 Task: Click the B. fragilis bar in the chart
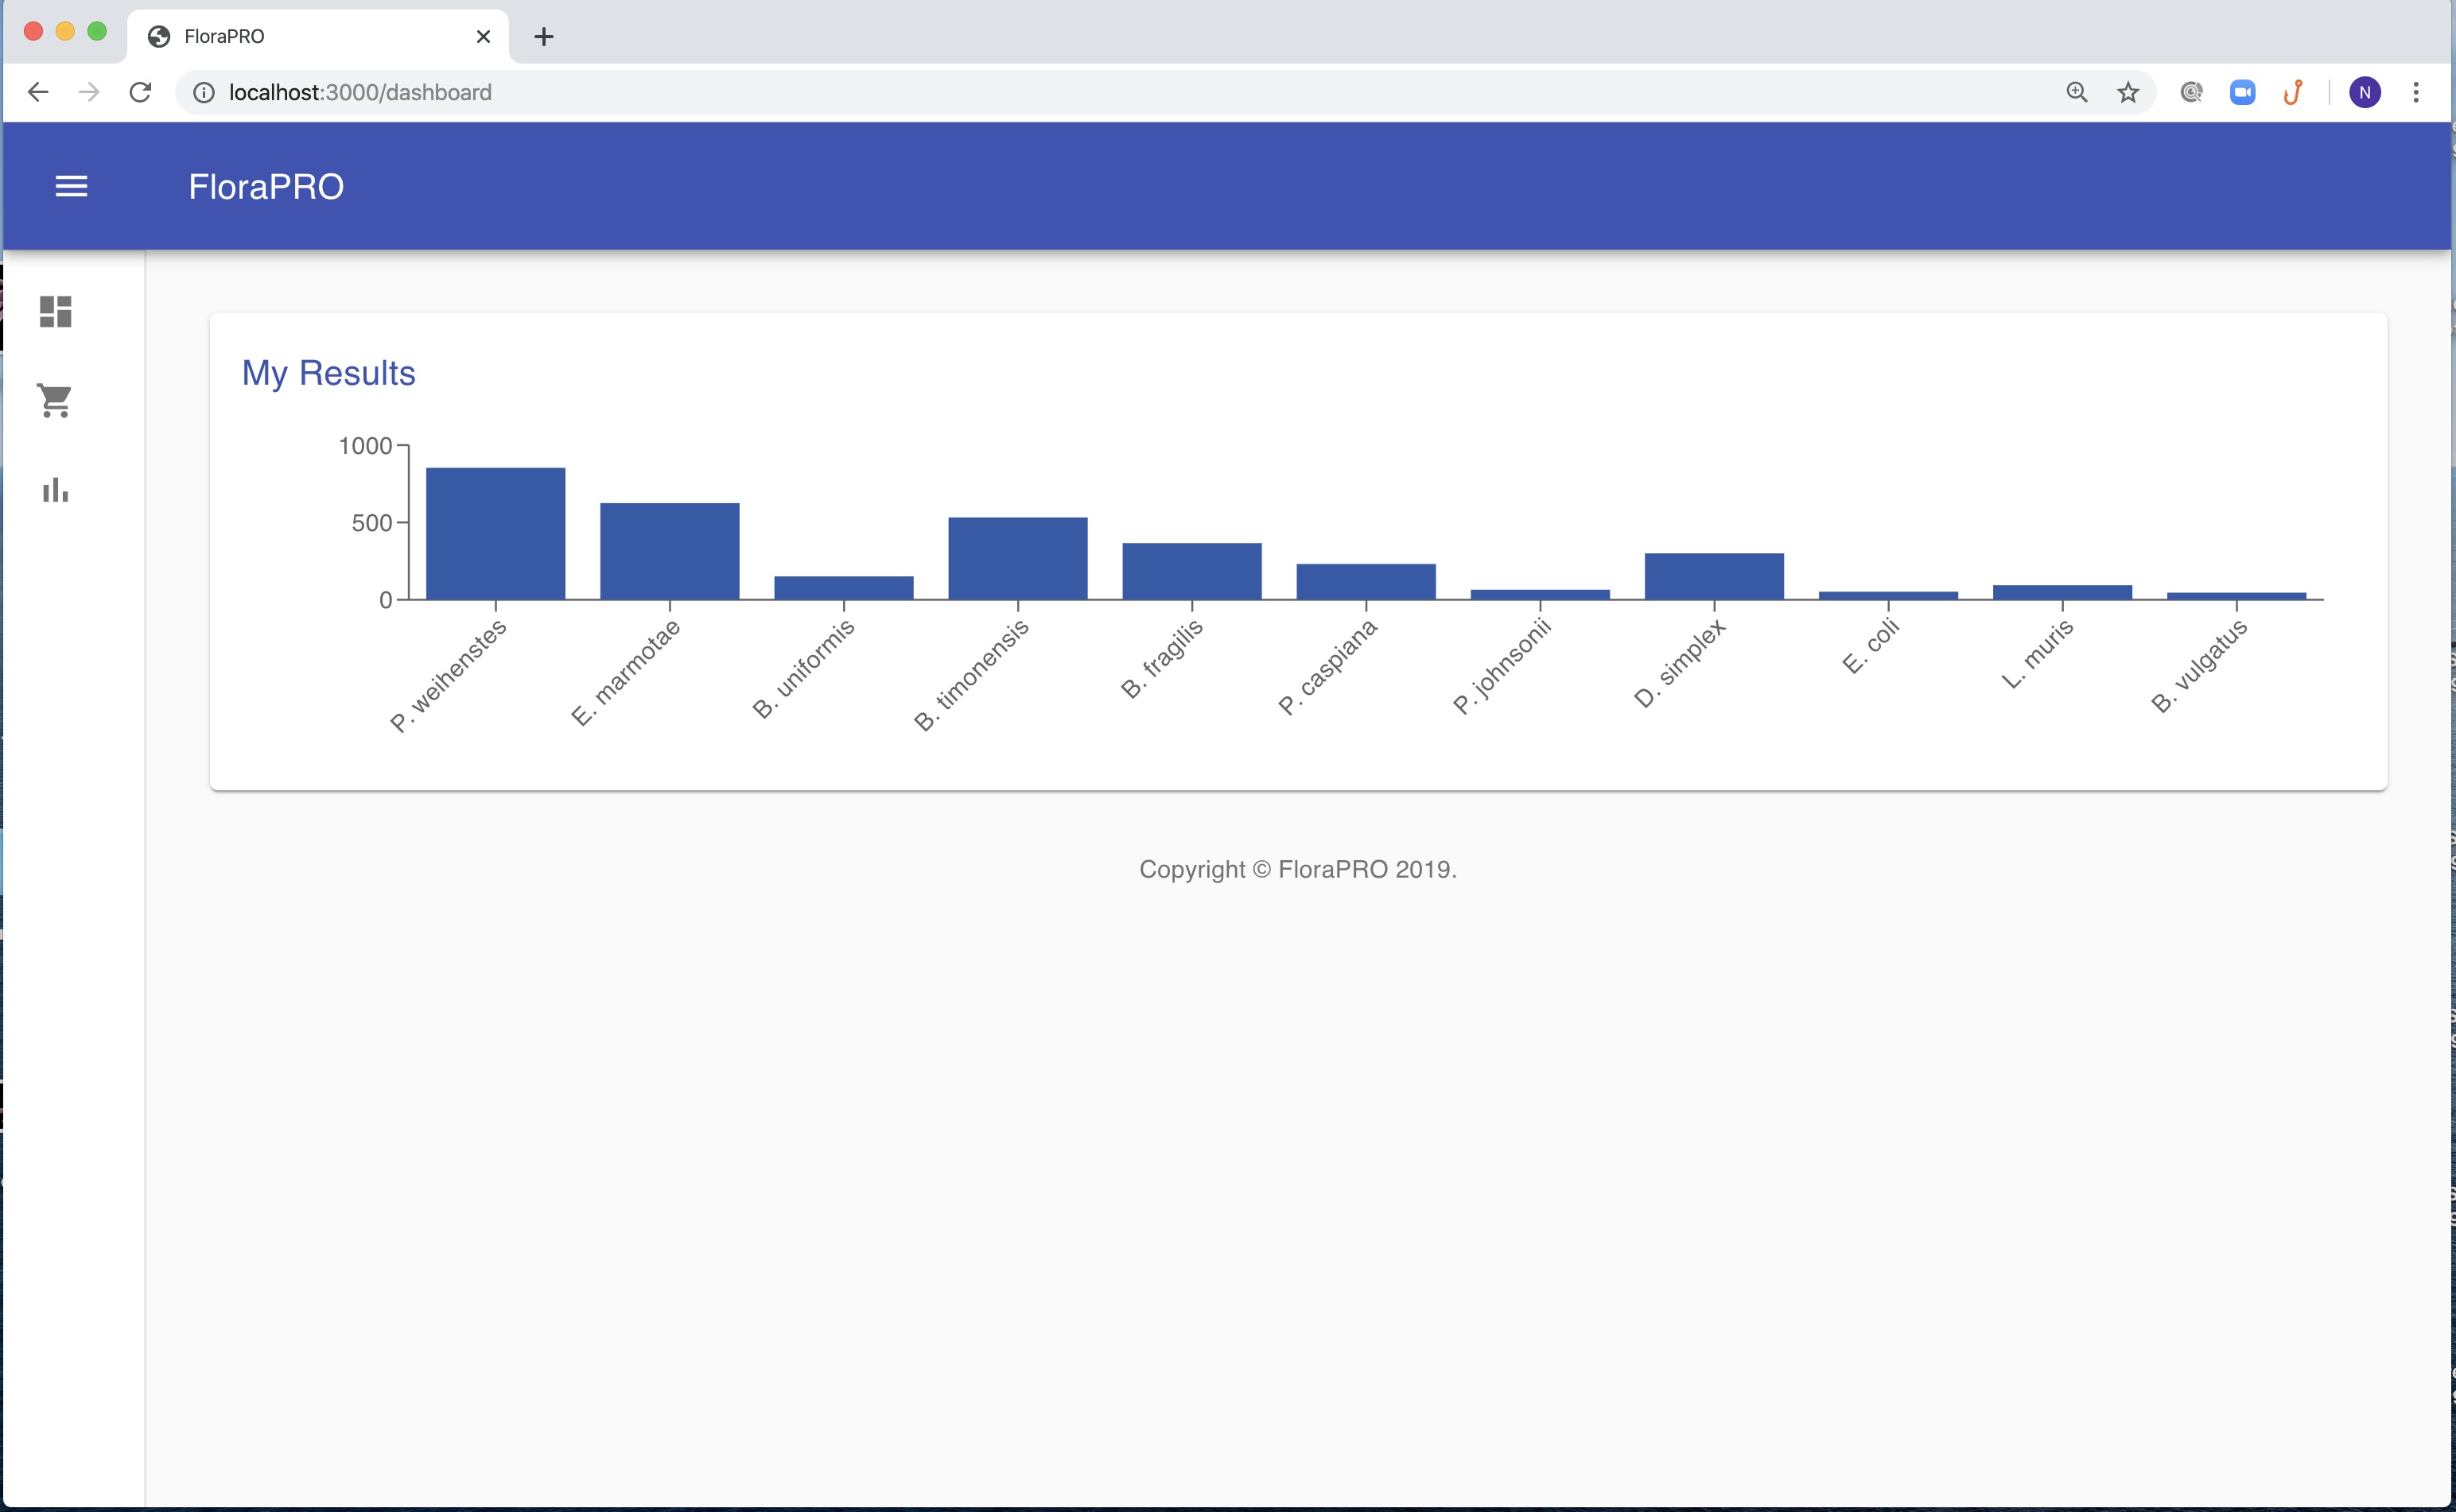click(1191, 571)
